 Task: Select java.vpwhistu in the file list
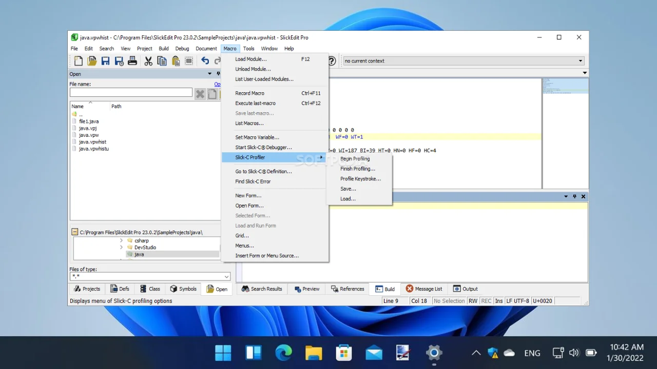click(x=93, y=149)
